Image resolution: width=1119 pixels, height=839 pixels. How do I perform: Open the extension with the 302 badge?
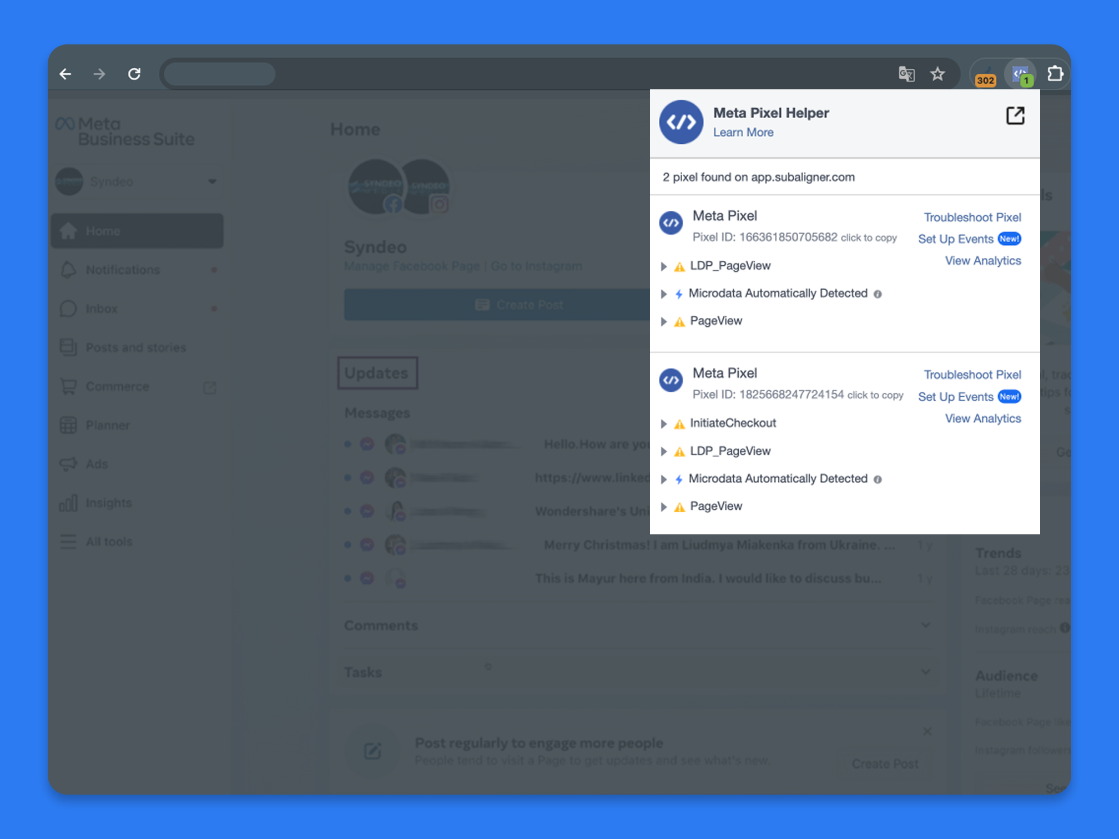986,76
